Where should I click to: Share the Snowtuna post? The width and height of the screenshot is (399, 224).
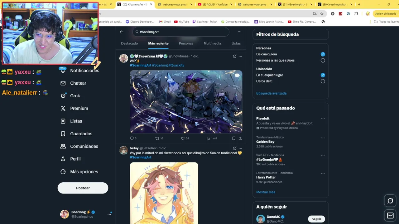(240, 138)
